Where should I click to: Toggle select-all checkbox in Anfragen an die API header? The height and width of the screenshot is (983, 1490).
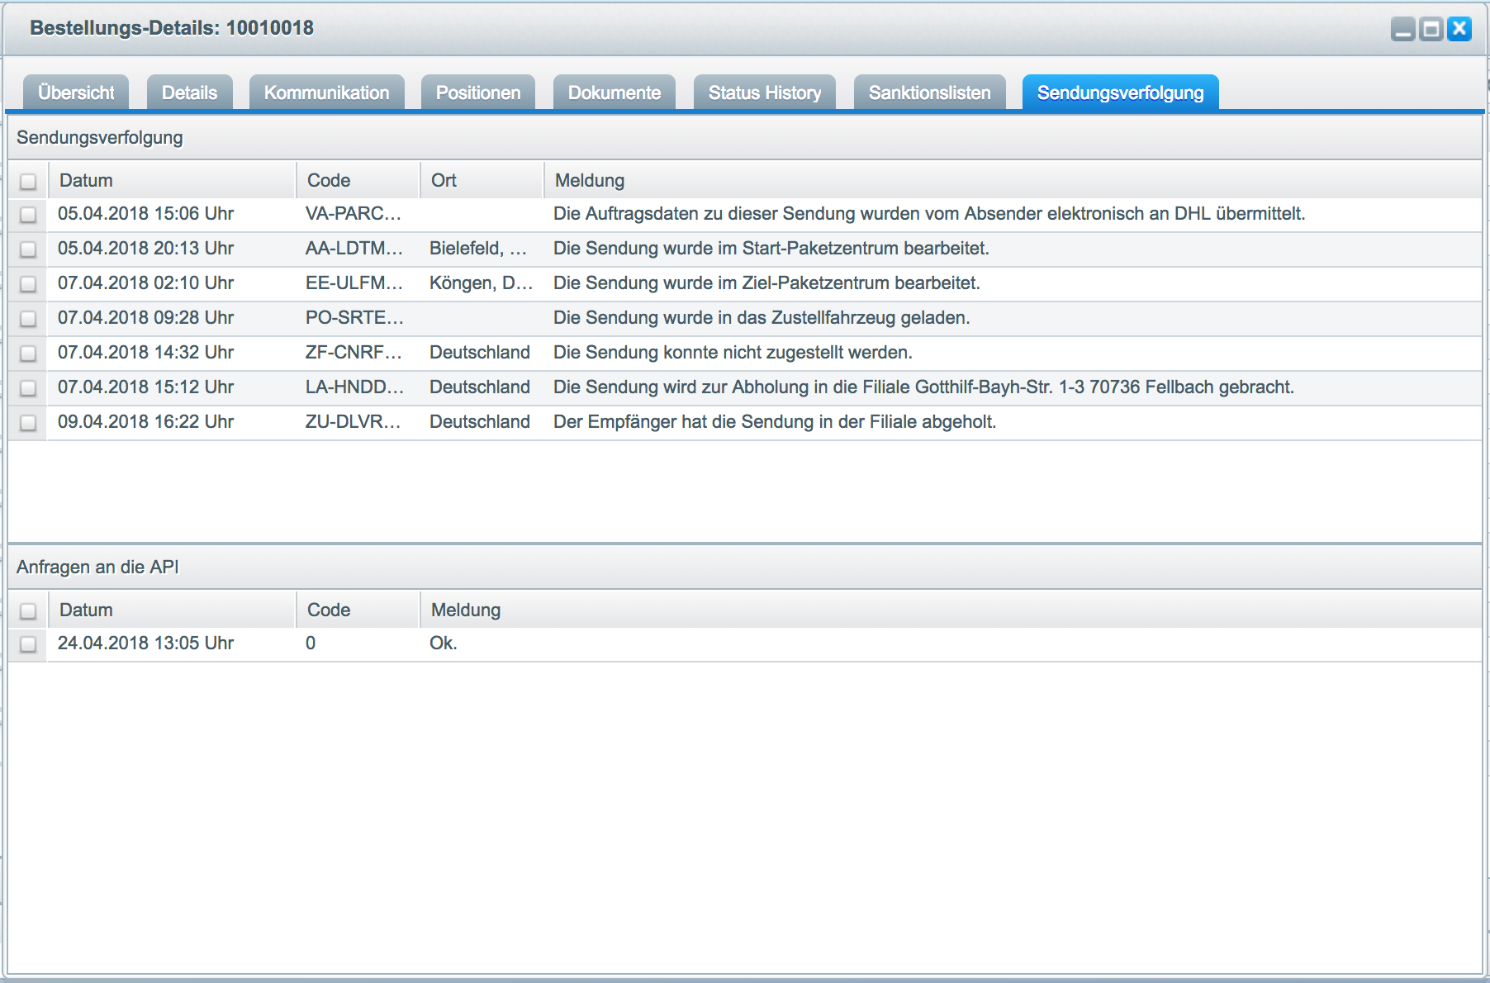[28, 610]
